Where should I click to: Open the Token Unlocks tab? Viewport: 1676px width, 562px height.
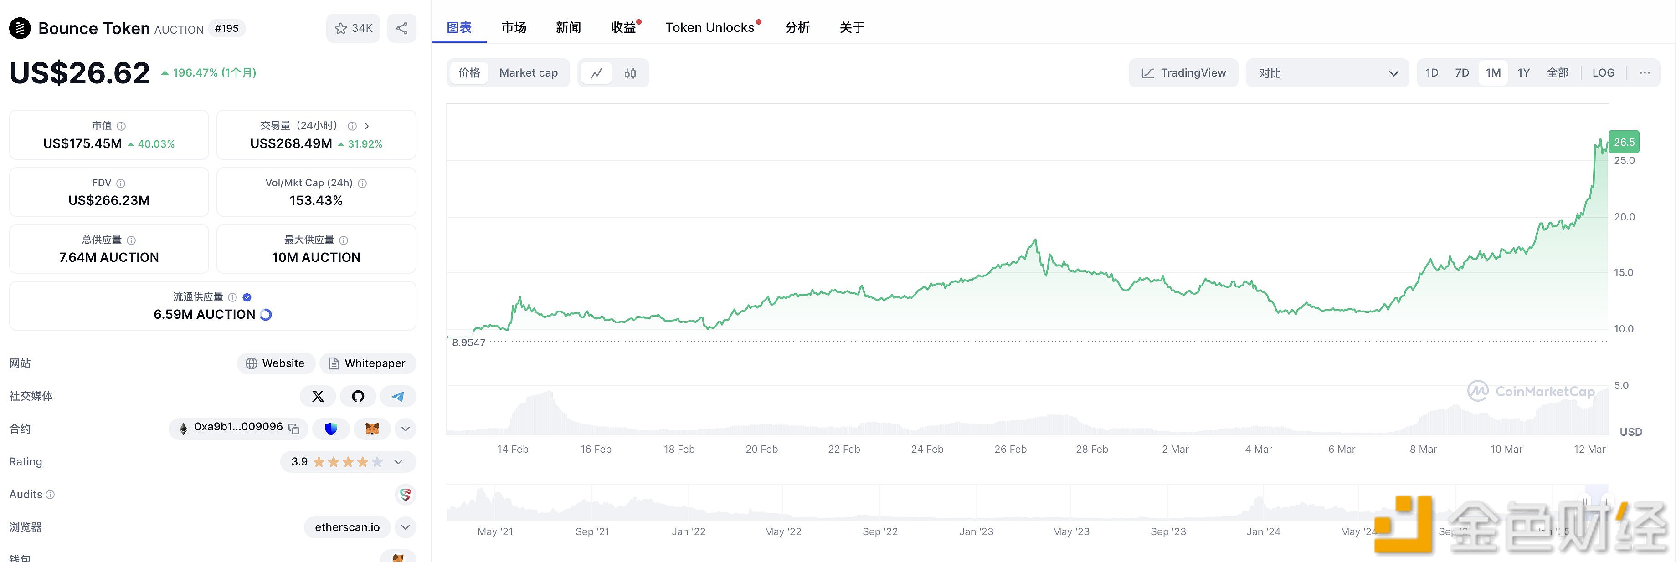(710, 27)
